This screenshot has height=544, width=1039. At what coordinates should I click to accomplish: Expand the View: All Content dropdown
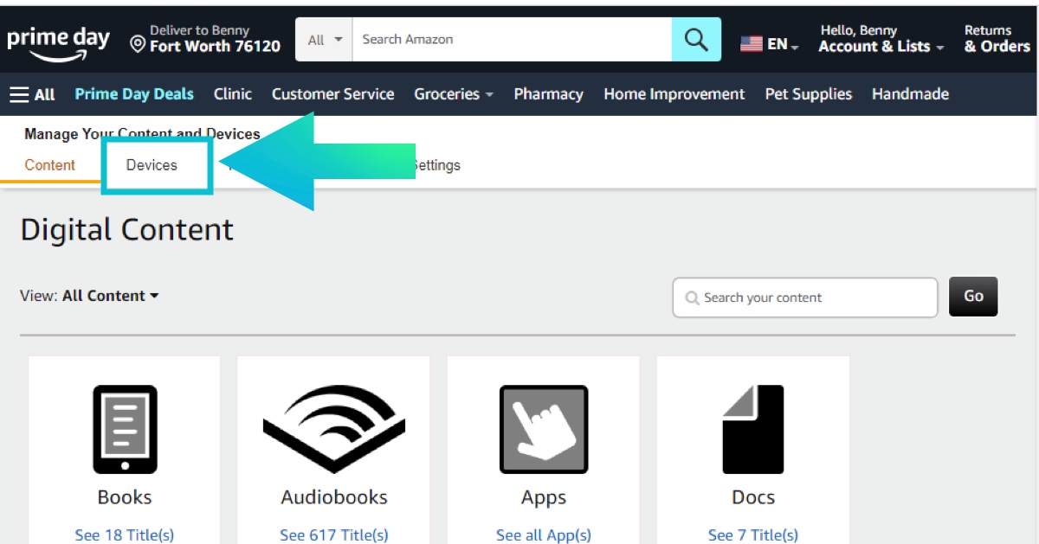coord(110,296)
